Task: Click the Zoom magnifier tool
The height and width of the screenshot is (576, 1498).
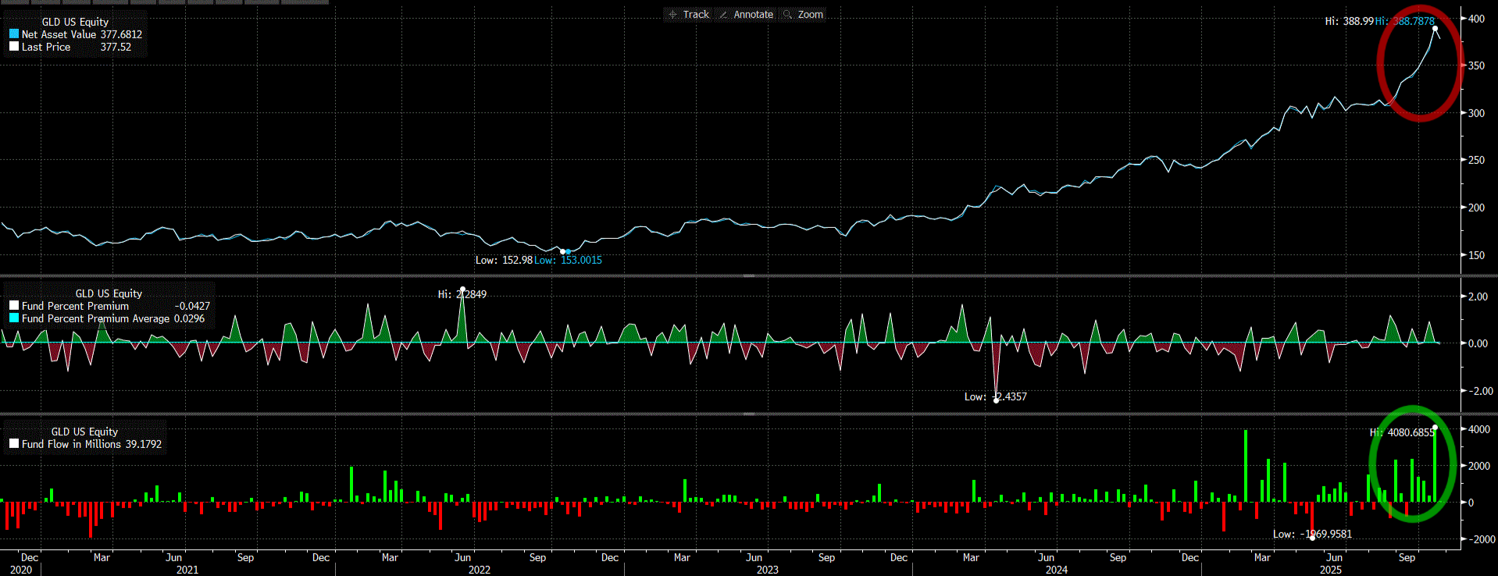Action: click(x=803, y=15)
